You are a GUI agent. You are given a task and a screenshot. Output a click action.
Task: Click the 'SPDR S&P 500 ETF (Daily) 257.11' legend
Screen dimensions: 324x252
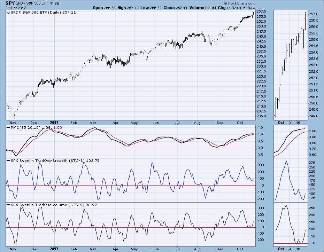43,13
